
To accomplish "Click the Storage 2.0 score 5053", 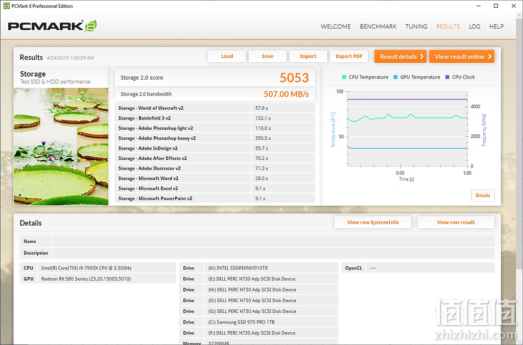I will (x=294, y=78).
